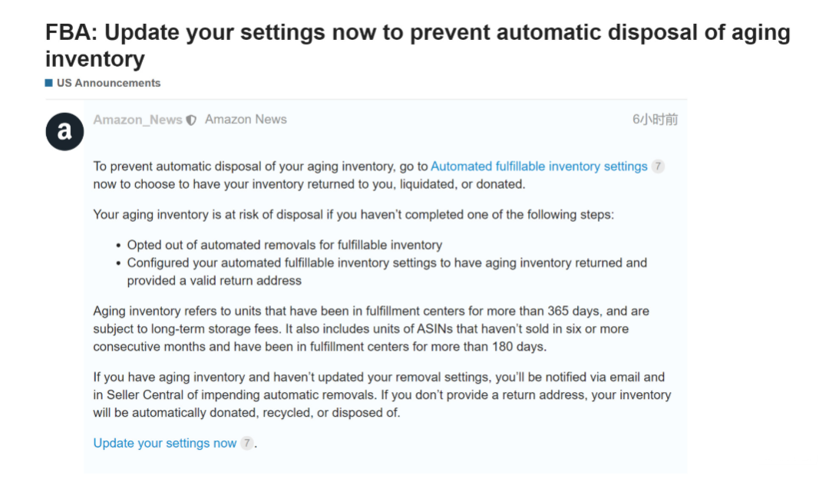This screenshot has height=482, width=829.
Task: Click the sentence "Your aging inventory is at risk"
Action: tap(353, 214)
